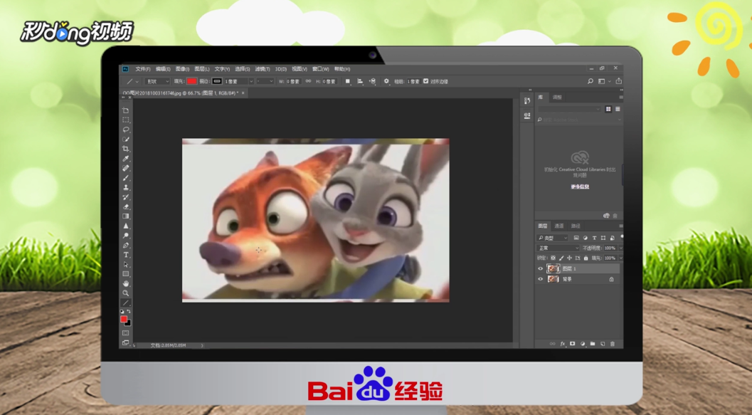Toggle Quick Mask mode icon

pyautogui.click(x=126, y=333)
